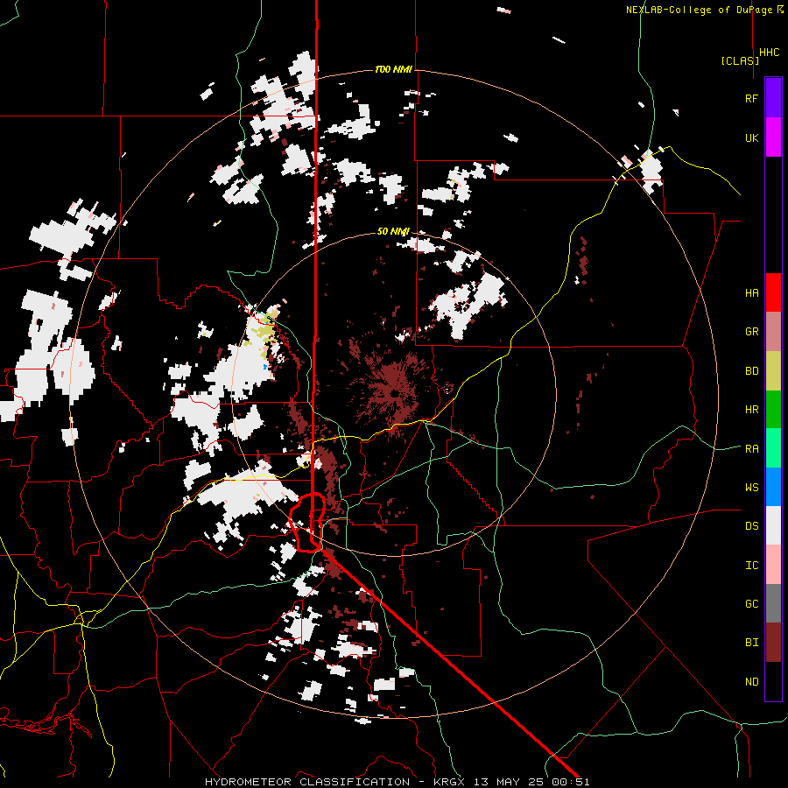Select the white DS legend swatch
Image resolution: width=788 pixels, height=788 pixels.
pos(773,525)
